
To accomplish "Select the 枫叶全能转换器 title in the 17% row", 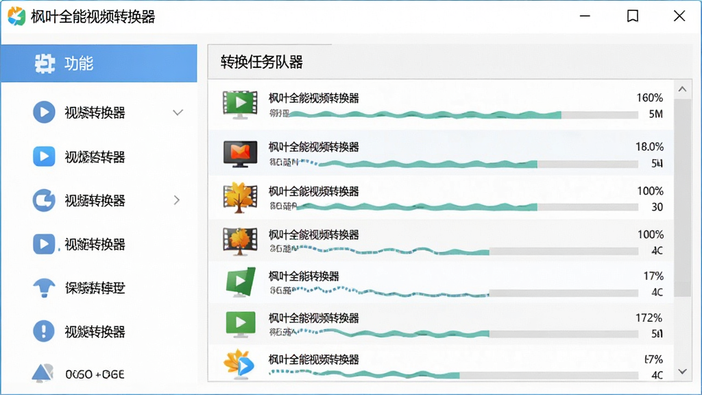I will point(304,276).
